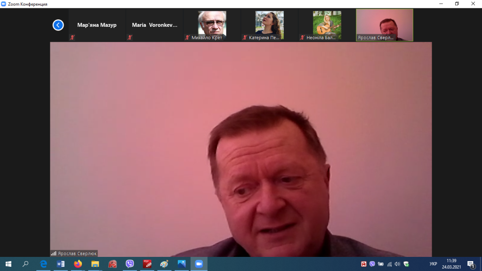
Task: Open the red app icon next to File Explorer
Action: coord(112,264)
